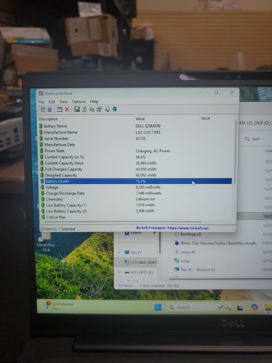Select the Current Capacity (in %) row
The height and width of the screenshot is (363, 272).
point(136,157)
